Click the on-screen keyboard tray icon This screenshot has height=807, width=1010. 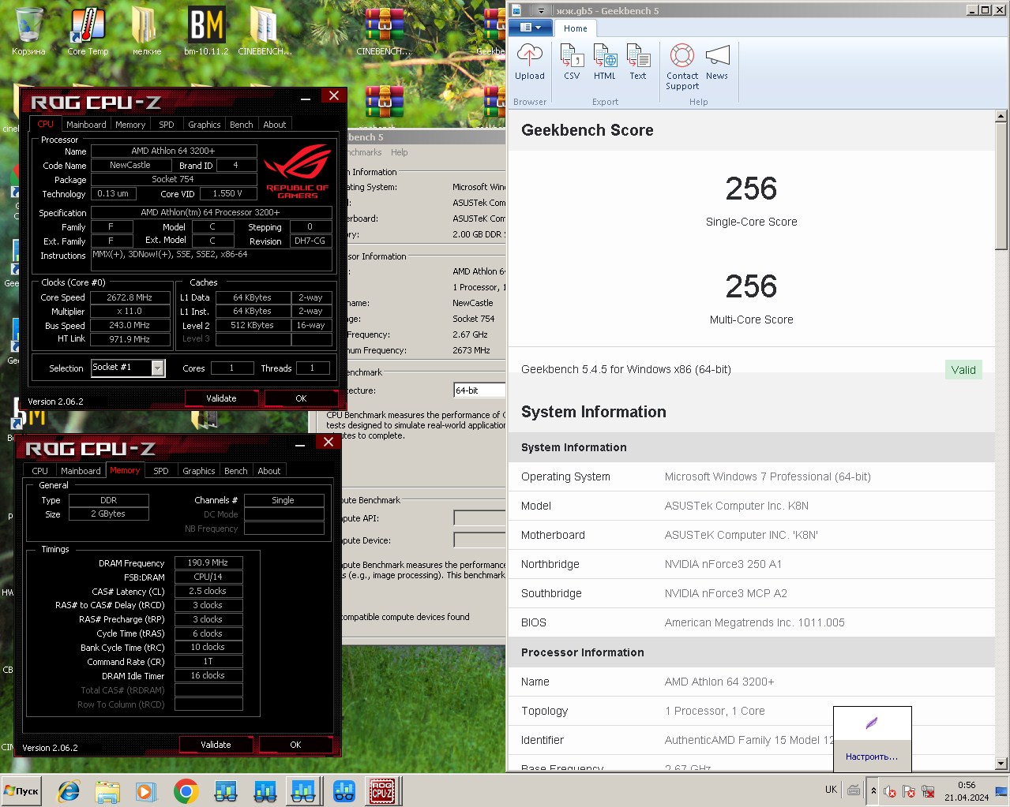tap(854, 790)
